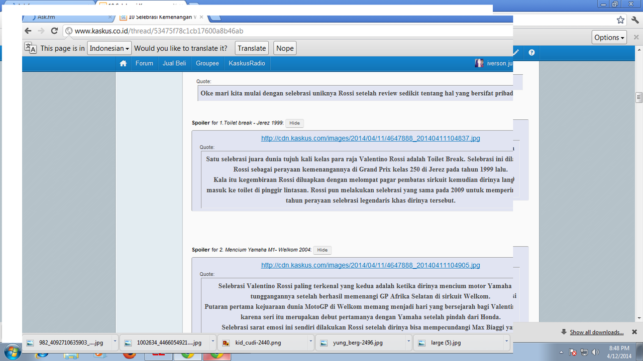
Task: Open volume control tray icon
Action: 596,352
